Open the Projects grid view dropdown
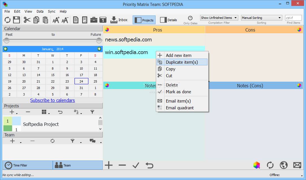The image size is (306, 180). pos(45,112)
